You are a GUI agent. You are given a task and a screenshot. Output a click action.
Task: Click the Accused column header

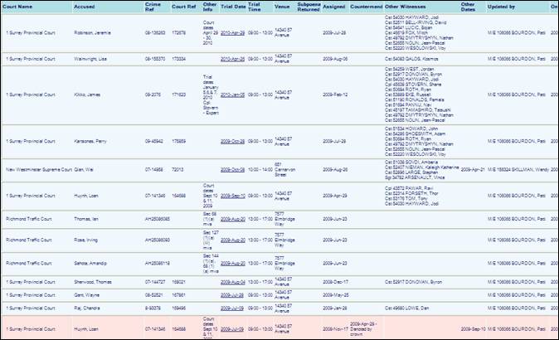85,6
